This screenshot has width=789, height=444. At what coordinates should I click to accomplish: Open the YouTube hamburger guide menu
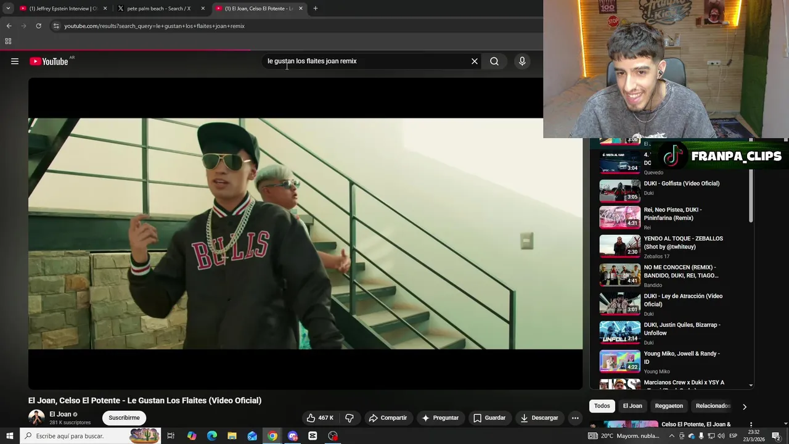click(15, 61)
